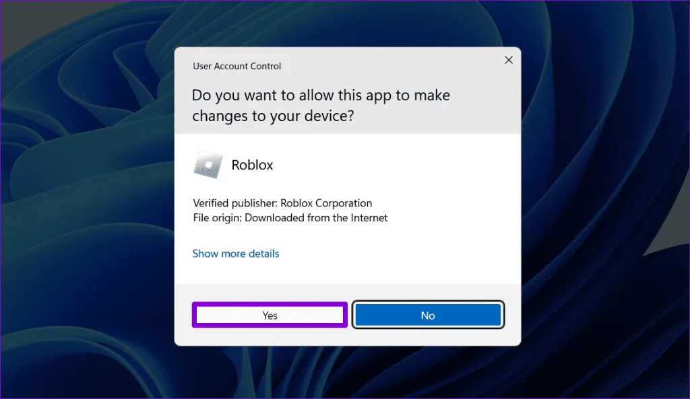
Task: Click the User Account Control title text
Action: click(237, 66)
